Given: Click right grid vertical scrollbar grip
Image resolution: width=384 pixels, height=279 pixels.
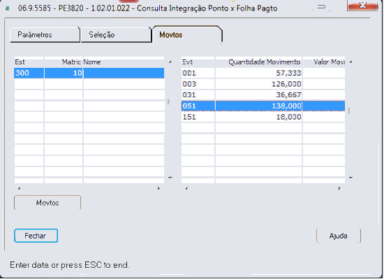Looking at the screenshot, I should click(349, 110).
